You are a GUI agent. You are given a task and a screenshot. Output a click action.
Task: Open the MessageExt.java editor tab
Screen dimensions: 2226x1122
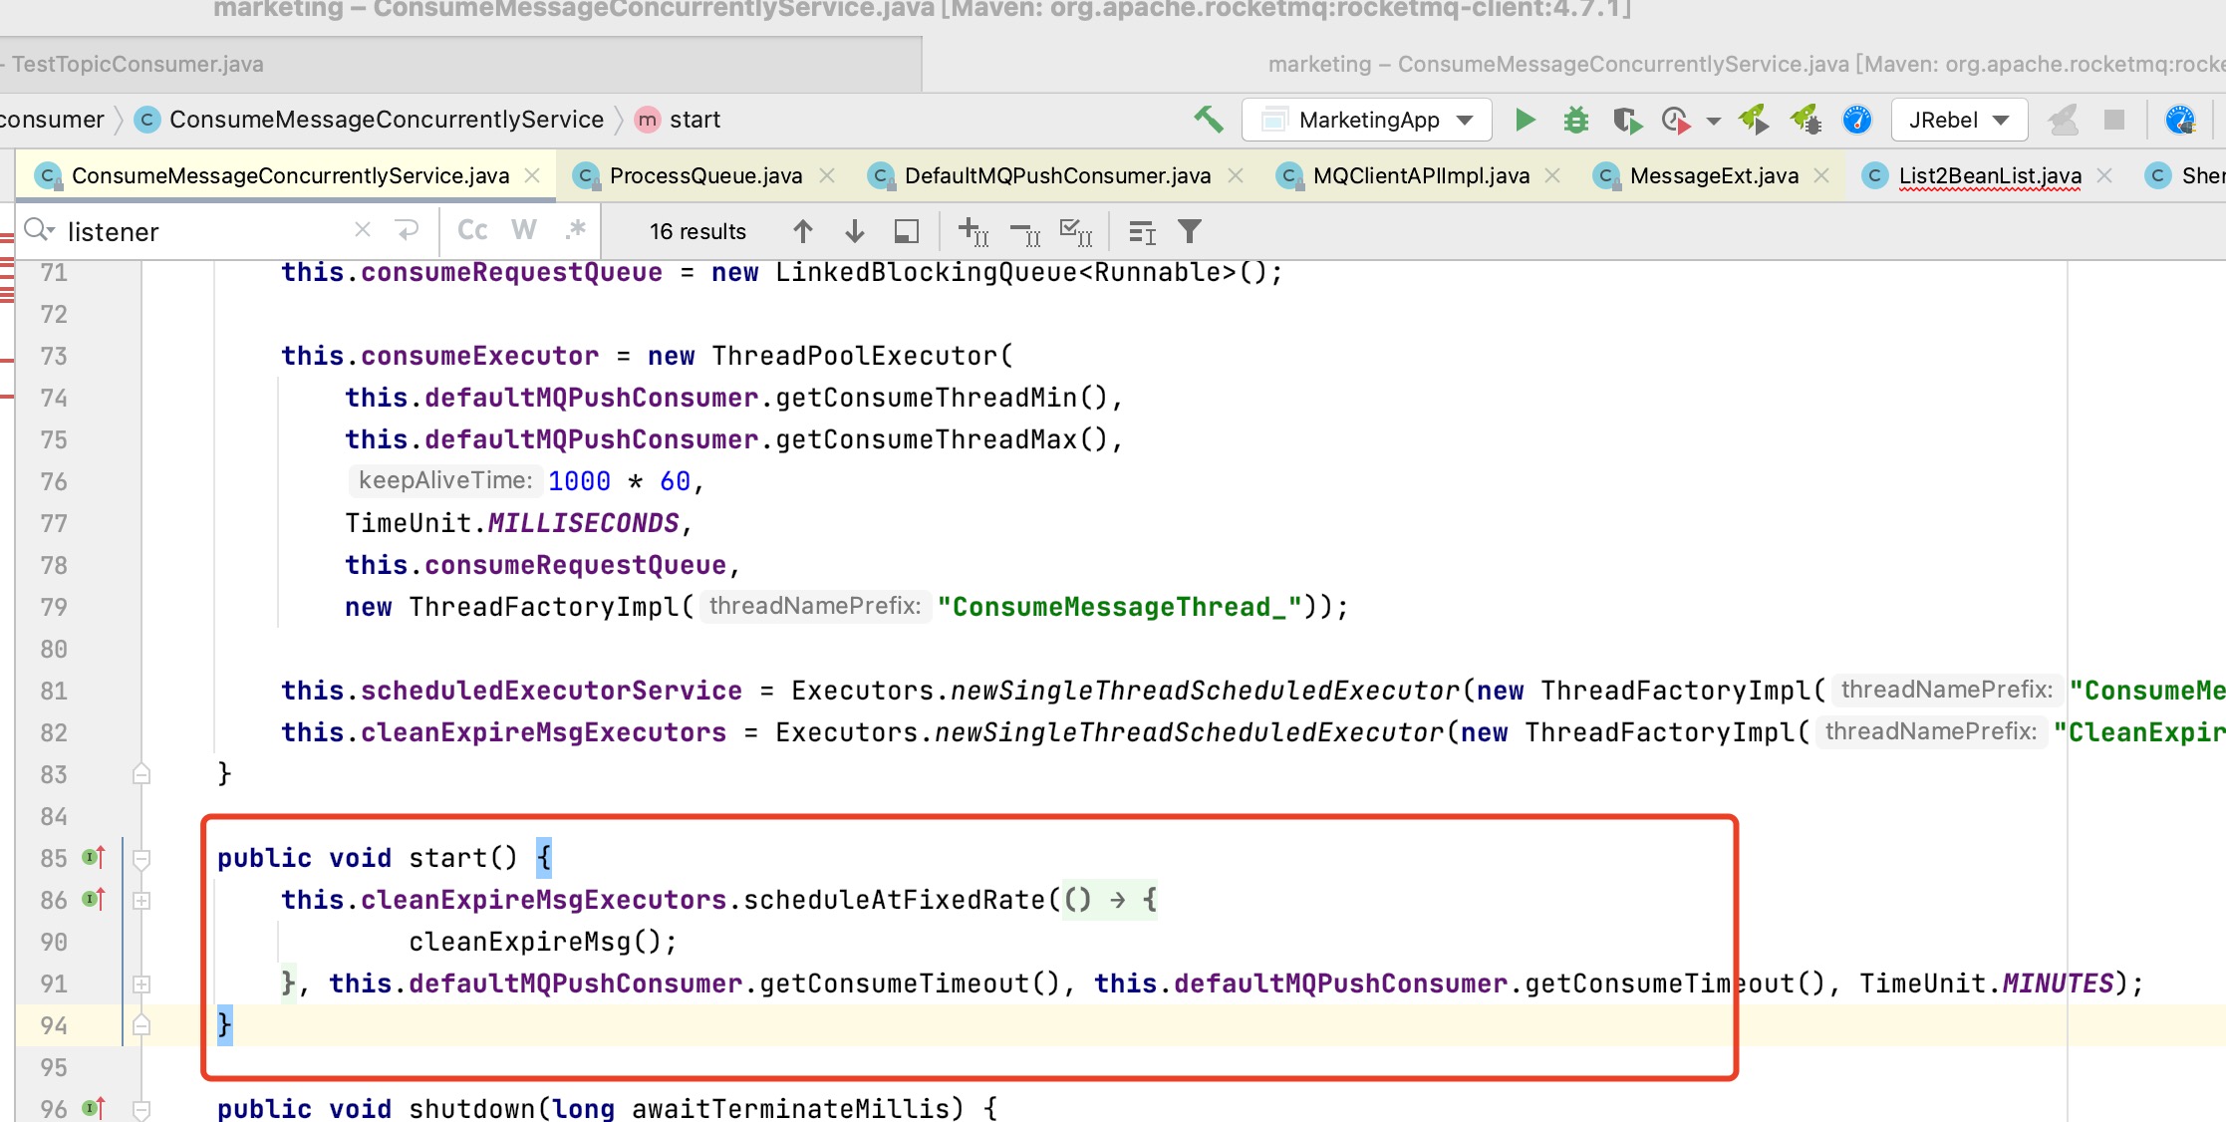(x=1713, y=176)
